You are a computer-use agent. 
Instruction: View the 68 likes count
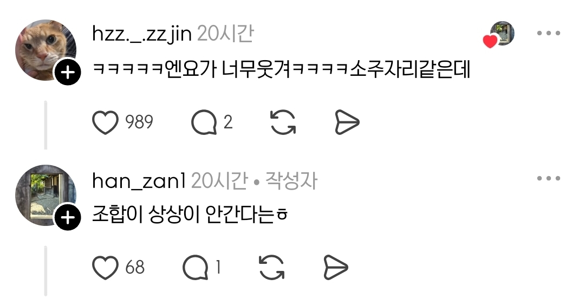(135, 268)
